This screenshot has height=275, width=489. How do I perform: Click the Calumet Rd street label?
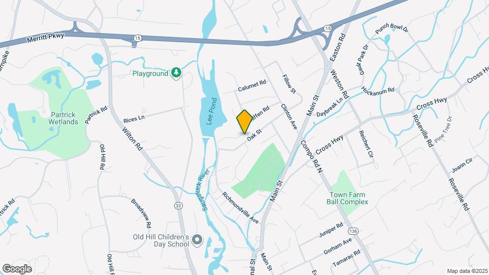click(252, 86)
